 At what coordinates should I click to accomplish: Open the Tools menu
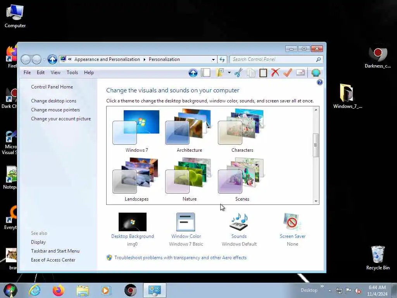click(72, 73)
